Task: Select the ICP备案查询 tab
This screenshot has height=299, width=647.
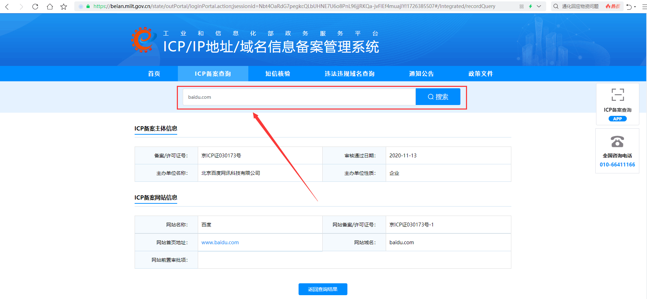Action: click(213, 74)
